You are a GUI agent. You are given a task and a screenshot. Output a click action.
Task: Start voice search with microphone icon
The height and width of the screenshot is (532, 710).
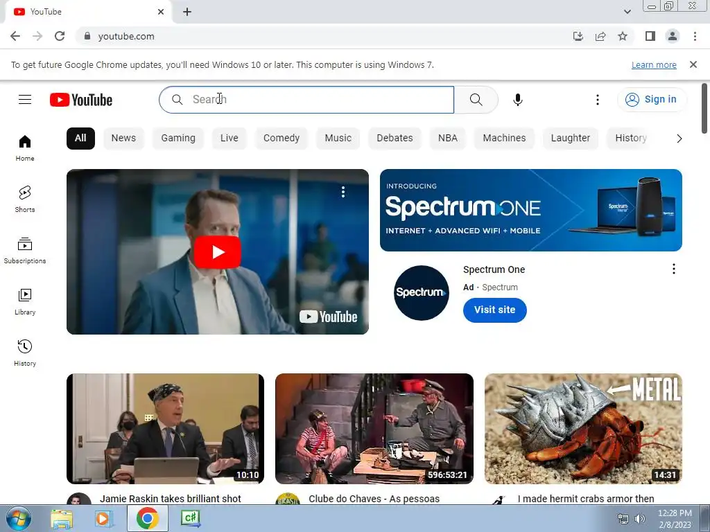518,100
